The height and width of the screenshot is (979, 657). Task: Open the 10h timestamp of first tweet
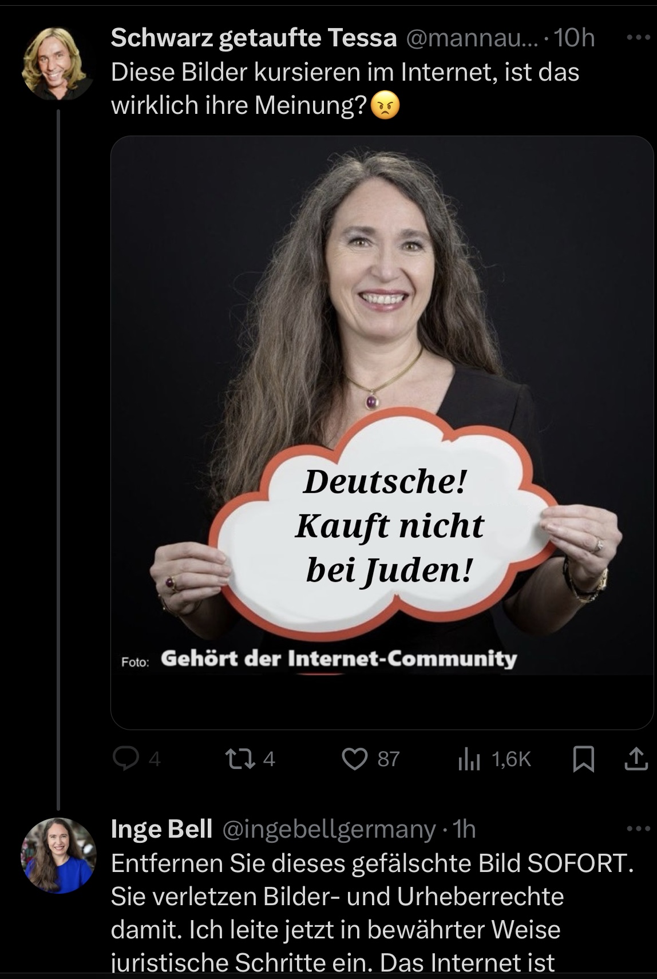click(x=575, y=38)
